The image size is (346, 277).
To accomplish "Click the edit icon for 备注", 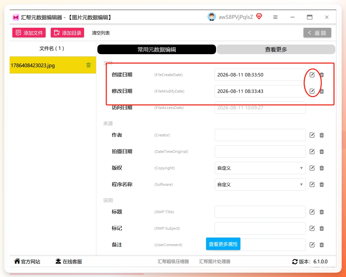I will point(312,244).
